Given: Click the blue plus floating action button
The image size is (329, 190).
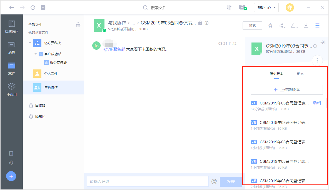Looking at the screenshot, I should (11, 176).
